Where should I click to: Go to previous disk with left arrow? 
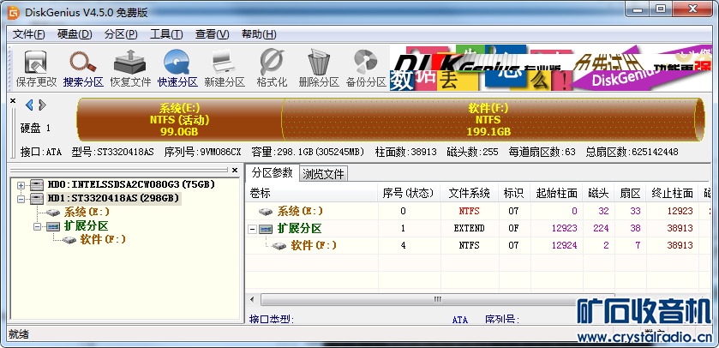(x=29, y=105)
